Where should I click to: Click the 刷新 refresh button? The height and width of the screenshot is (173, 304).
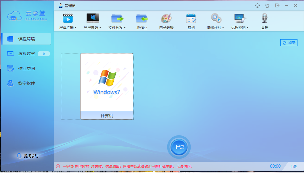289,43
